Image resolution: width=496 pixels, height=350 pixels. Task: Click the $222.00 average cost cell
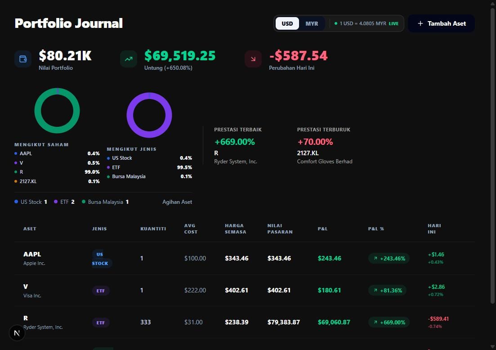pyautogui.click(x=195, y=290)
